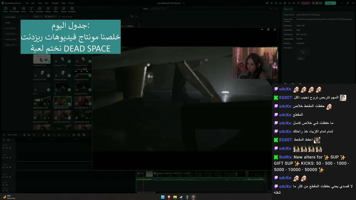356x200 pixels.
Task: Open the Edit menu
Action: coord(33,3)
